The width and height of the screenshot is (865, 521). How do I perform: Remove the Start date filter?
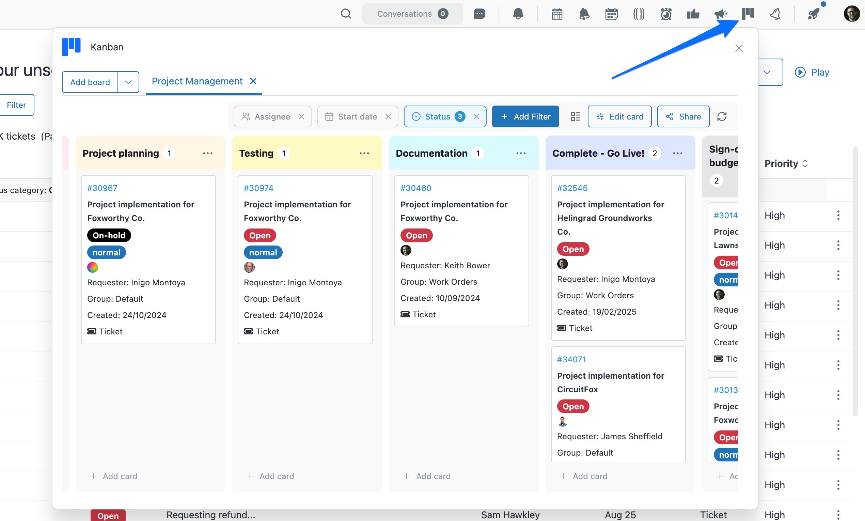pos(388,116)
